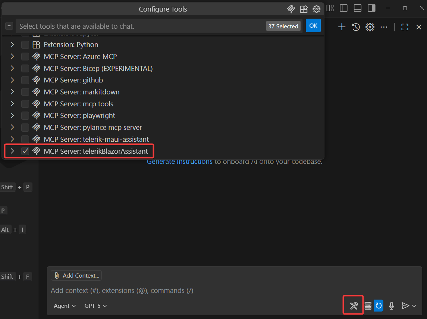Start a new chat with the plus icon
Viewport: 427px width, 319px height.
(x=342, y=27)
